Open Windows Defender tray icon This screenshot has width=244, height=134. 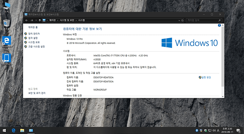201,130
